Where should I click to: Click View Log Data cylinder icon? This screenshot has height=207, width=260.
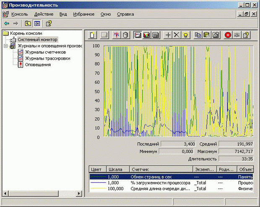point(125,35)
